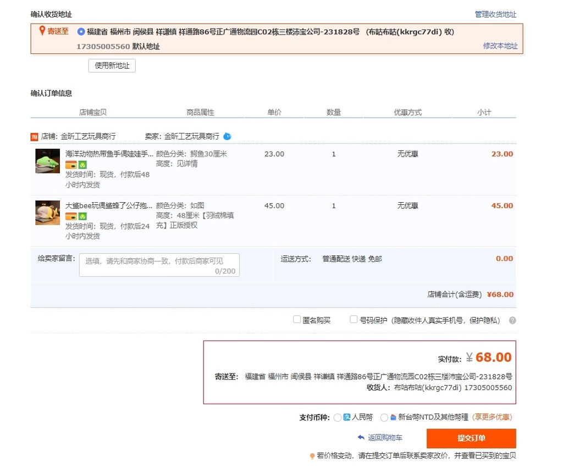Enable 号码保护 phone number protection checkbox
Image resolution: width=563 pixels, height=468 pixels.
[x=354, y=319]
